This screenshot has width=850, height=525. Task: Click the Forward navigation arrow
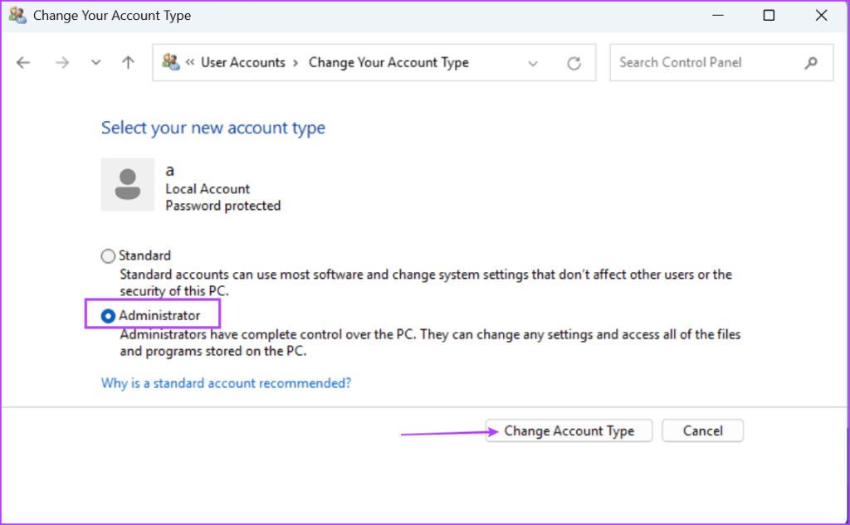pos(62,63)
